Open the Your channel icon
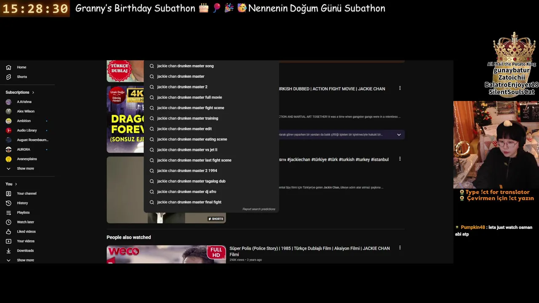The image size is (539, 303). [8, 194]
